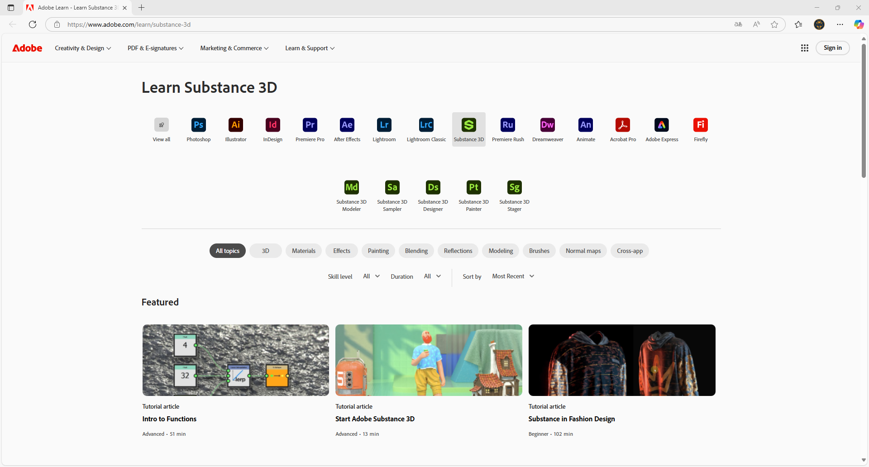Open the Photoshop app icon
The height and width of the screenshot is (467, 869).
(199, 125)
